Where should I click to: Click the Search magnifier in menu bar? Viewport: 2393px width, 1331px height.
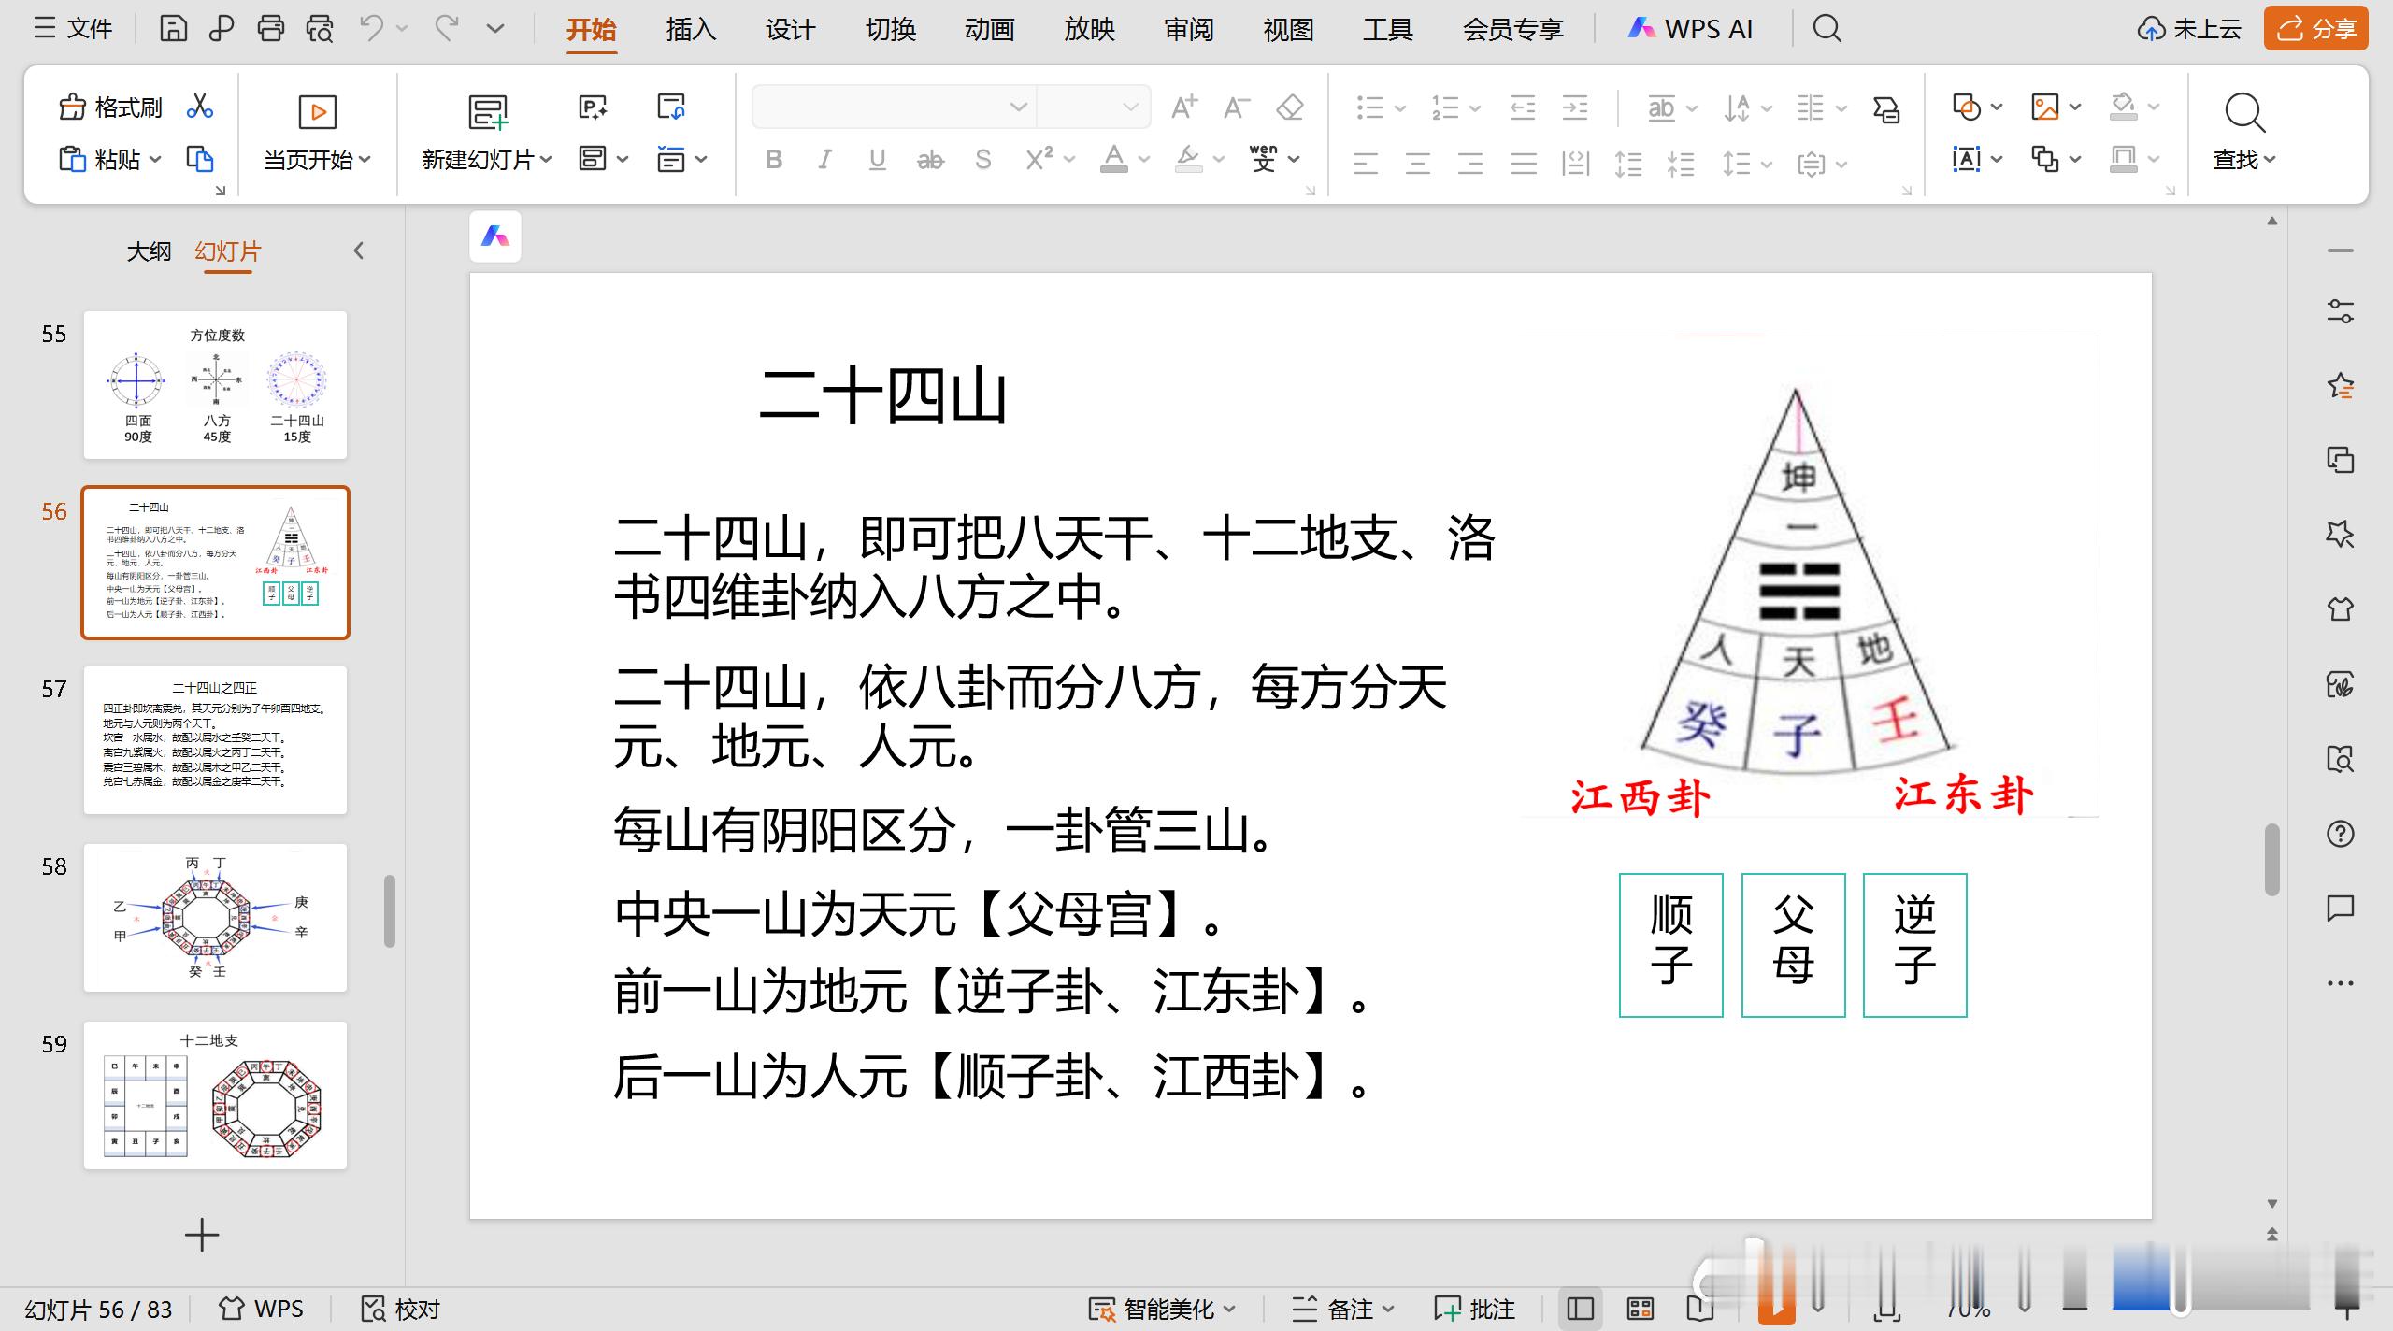[1827, 29]
